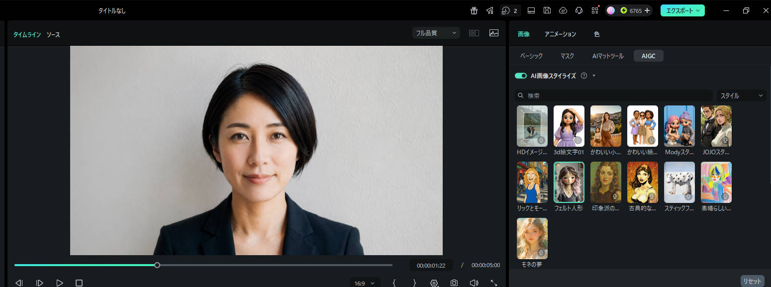Open the preview settings gear icon
This screenshot has width=771, height=287.
tap(434, 283)
